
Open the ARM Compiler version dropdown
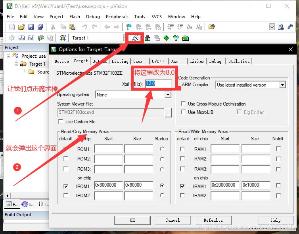click(x=283, y=85)
